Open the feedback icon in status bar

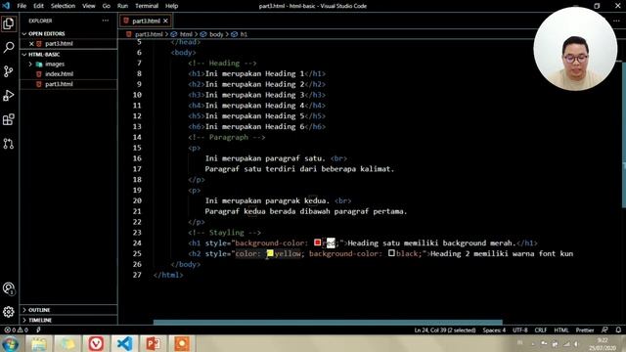pyautogui.click(x=604, y=330)
